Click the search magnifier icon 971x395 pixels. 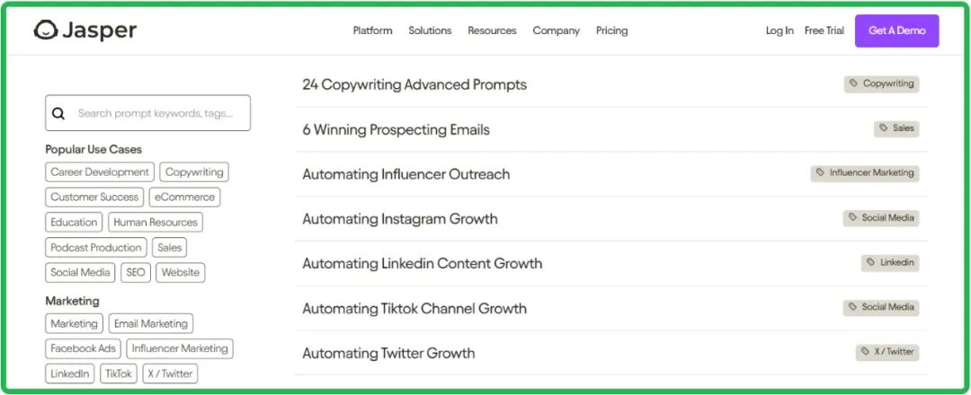59,114
